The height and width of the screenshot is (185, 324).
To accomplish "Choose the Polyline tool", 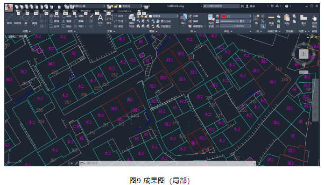I will pyautogui.click(x=18, y=18).
